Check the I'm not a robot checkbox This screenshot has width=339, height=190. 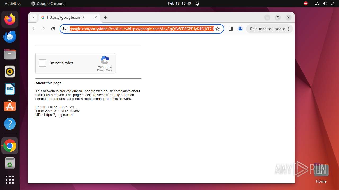tap(43, 63)
